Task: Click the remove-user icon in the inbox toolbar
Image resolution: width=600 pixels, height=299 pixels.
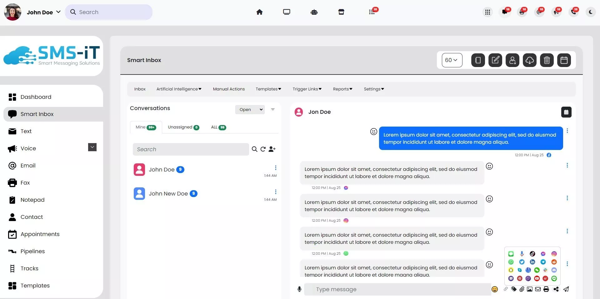Action: [x=512, y=60]
